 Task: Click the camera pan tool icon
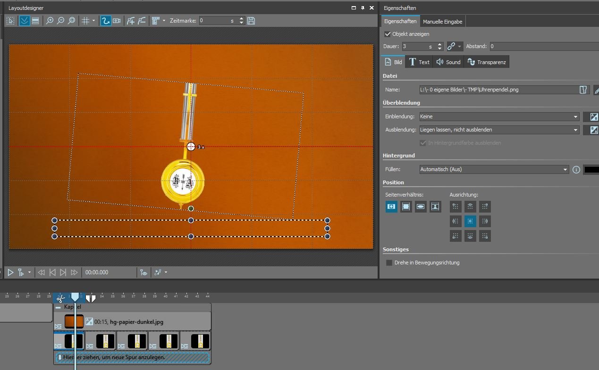[x=117, y=21]
